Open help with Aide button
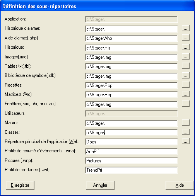The width and height of the screenshot is (195, 196). [180, 185]
